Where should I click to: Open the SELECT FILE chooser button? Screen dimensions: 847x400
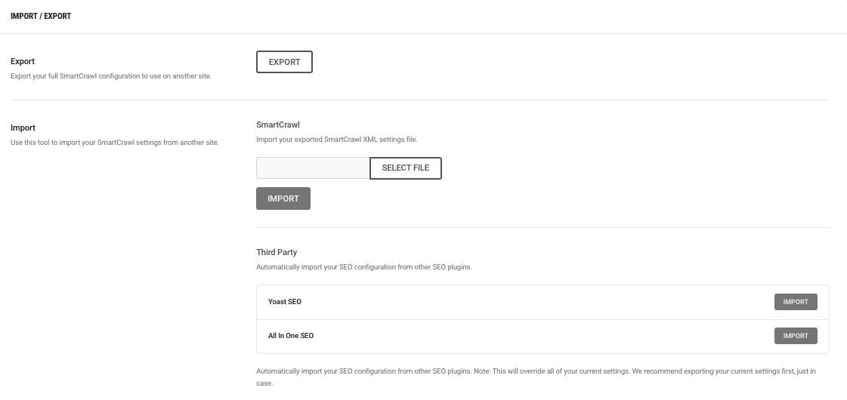pos(406,168)
